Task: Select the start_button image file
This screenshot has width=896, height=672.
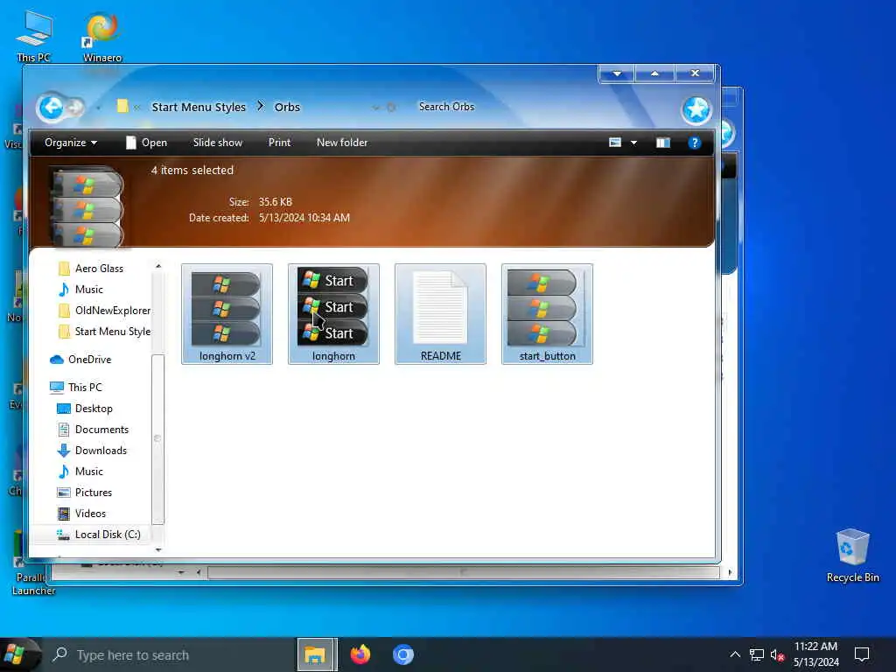Action: click(548, 314)
